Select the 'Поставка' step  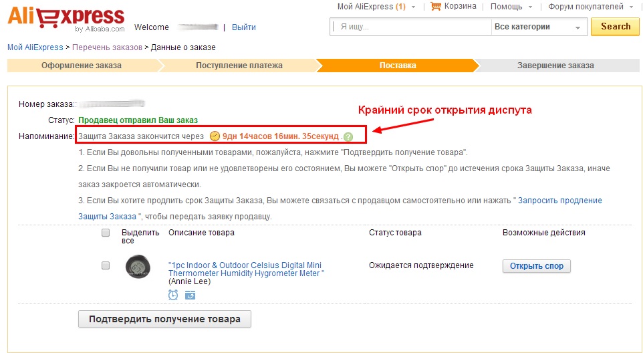(x=398, y=66)
